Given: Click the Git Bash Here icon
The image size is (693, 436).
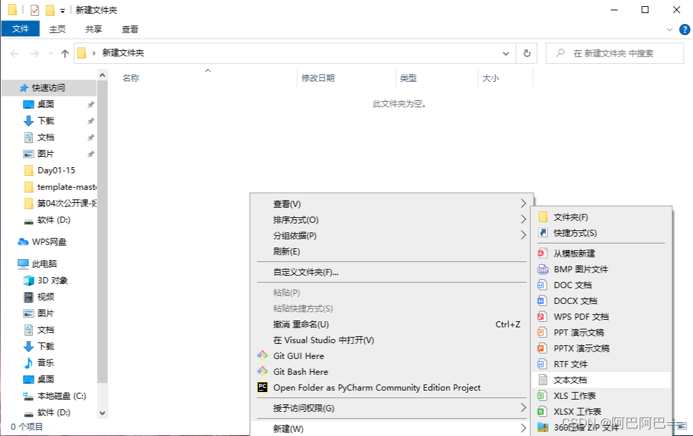Looking at the screenshot, I should (x=263, y=371).
